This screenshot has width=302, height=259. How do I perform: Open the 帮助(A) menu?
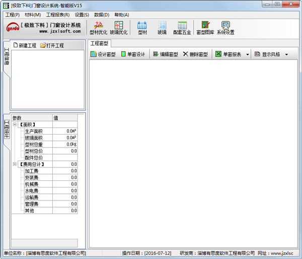[x=122, y=15]
